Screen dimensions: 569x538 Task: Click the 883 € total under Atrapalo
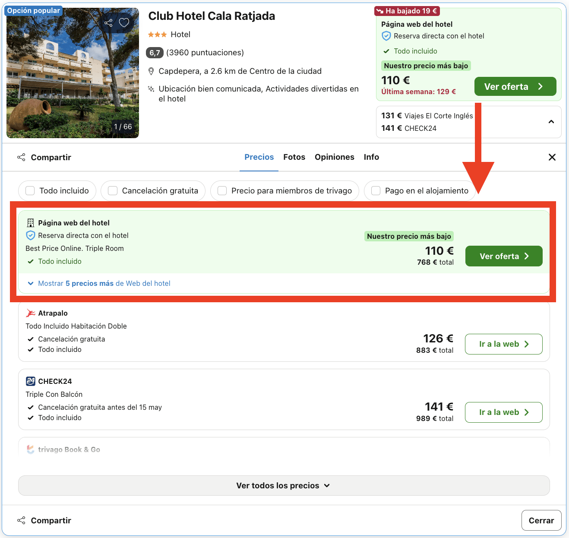pyautogui.click(x=435, y=350)
